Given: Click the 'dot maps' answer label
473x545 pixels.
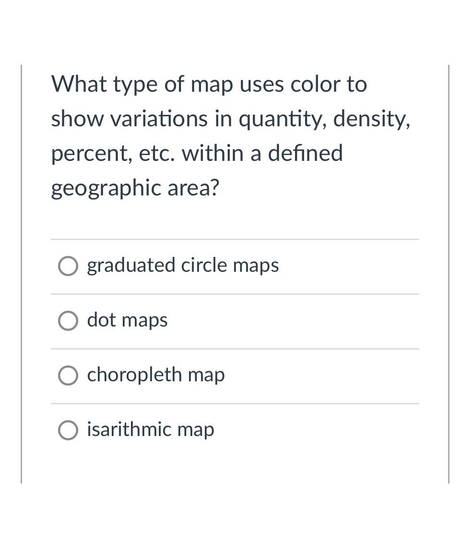Looking at the screenshot, I should pyautogui.click(x=127, y=320).
